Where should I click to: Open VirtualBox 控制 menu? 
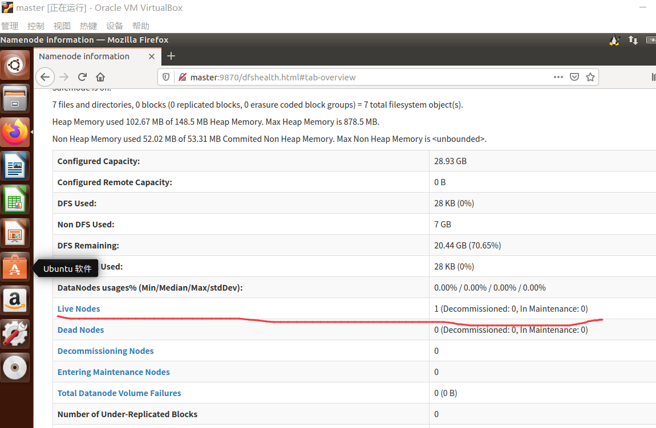[35, 26]
